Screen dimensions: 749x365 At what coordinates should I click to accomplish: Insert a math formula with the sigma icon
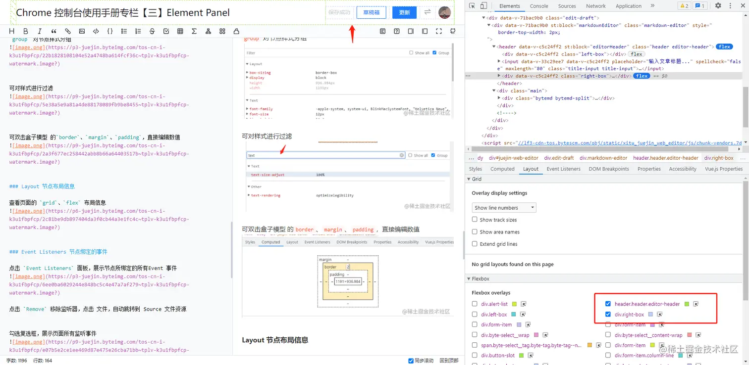point(194,31)
